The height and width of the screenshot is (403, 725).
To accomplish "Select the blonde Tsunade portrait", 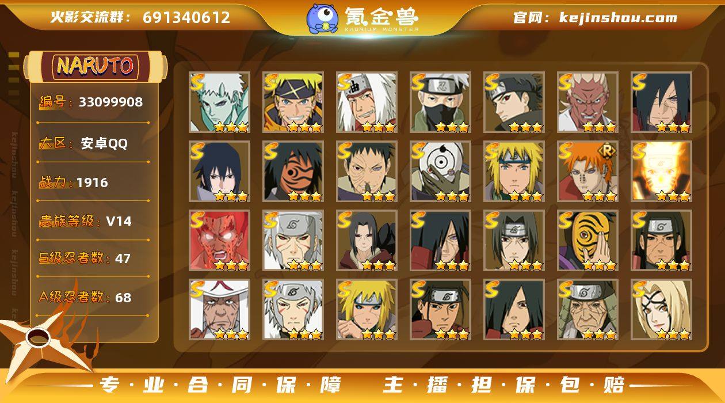I will tap(662, 310).
